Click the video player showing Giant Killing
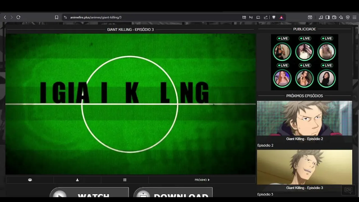This screenshot has width=359, height=202. (130, 104)
